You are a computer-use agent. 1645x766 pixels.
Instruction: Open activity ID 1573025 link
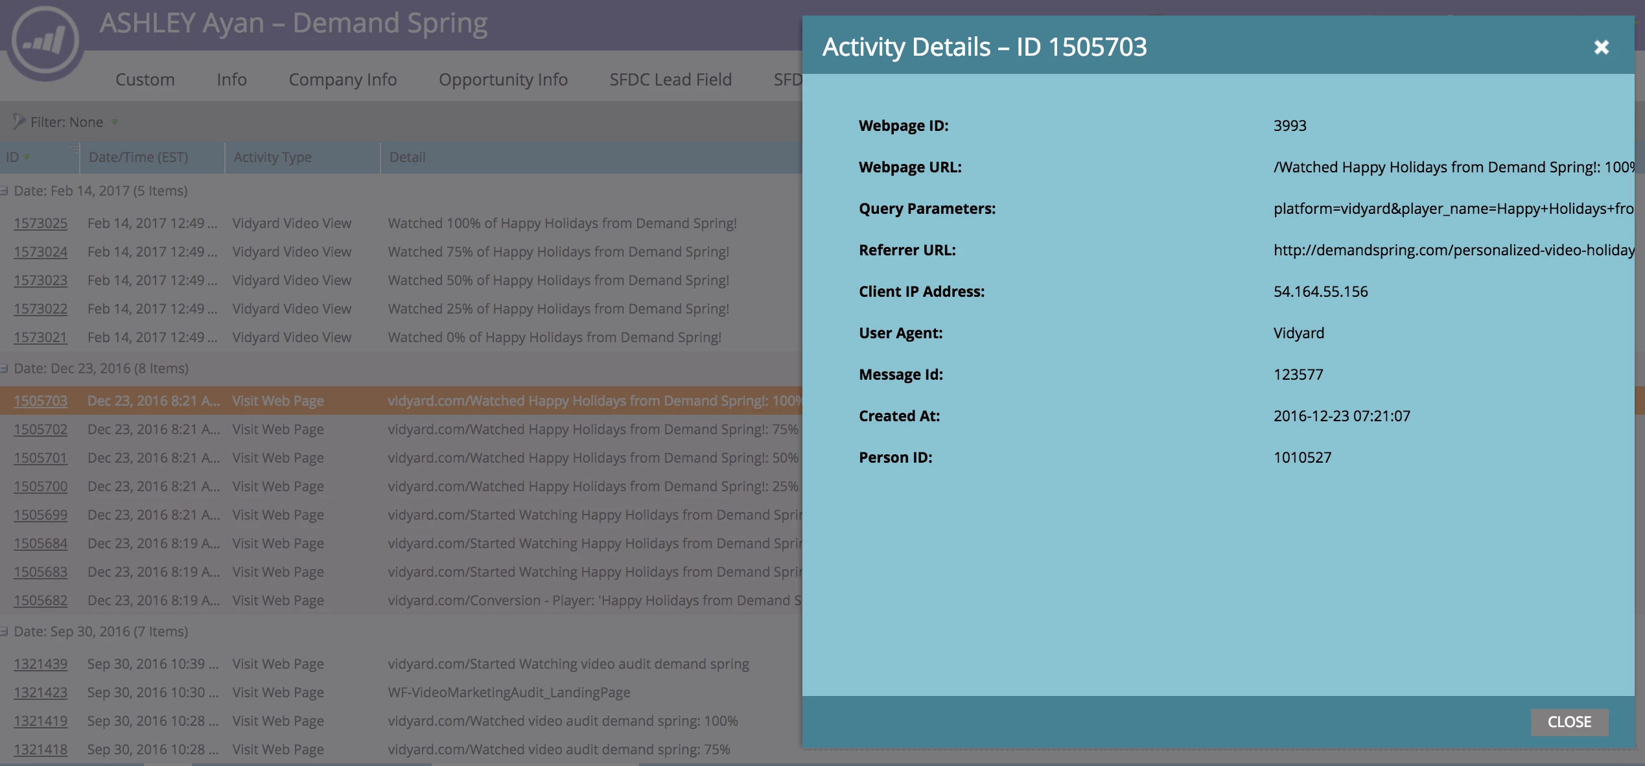click(x=40, y=224)
